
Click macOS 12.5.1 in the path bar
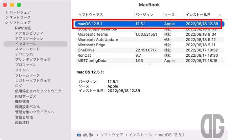click(x=171, y=135)
